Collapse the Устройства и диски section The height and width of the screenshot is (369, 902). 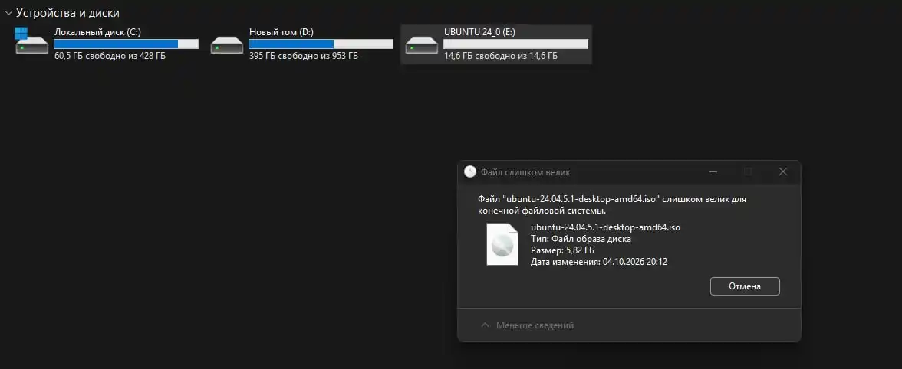pos(8,12)
